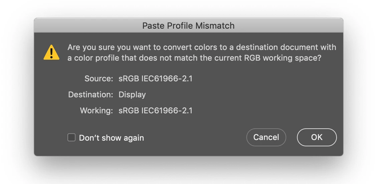
Task: Click the yellow warning triangle icon
Action: click(51, 52)
